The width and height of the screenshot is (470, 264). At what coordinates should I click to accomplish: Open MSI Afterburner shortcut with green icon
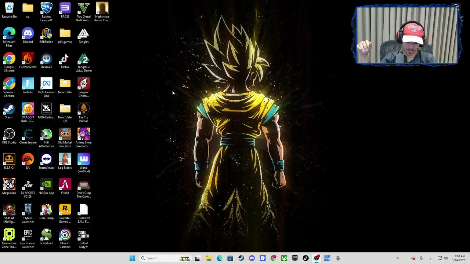pos(46,138)
